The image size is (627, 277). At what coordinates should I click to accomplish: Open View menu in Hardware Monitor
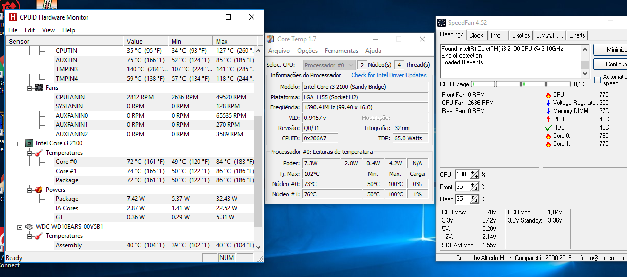pyautogui.click(x=49, y=30)
